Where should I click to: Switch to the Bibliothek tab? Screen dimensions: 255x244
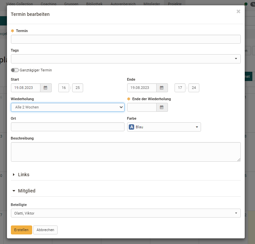(94, 4)
